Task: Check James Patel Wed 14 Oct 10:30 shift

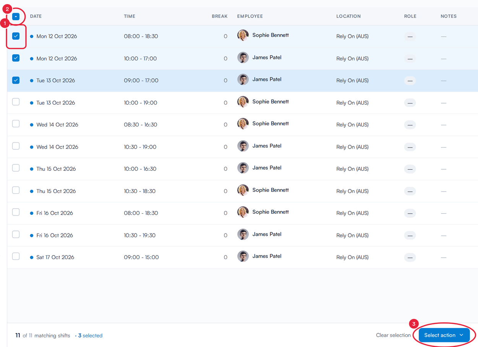Action: click(16, 146)
